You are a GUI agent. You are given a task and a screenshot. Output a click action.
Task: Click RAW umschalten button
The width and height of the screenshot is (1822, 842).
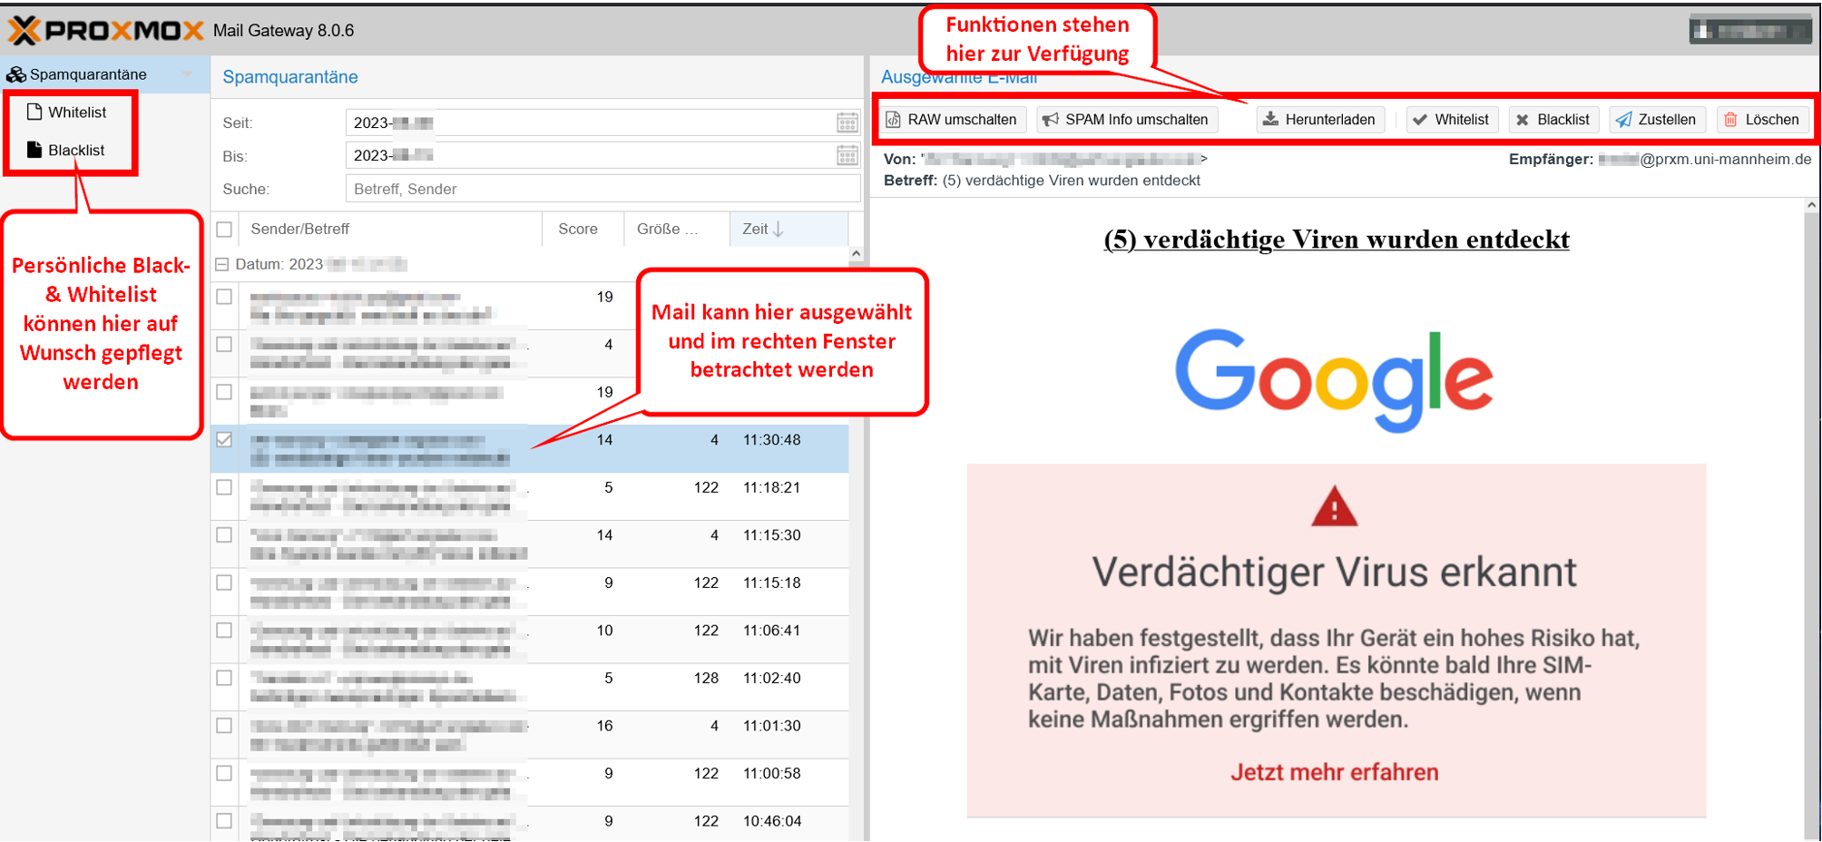pos(952,120)
